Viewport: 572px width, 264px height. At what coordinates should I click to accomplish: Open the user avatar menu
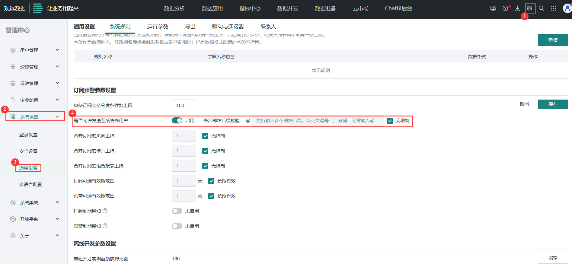coord(567,8)
